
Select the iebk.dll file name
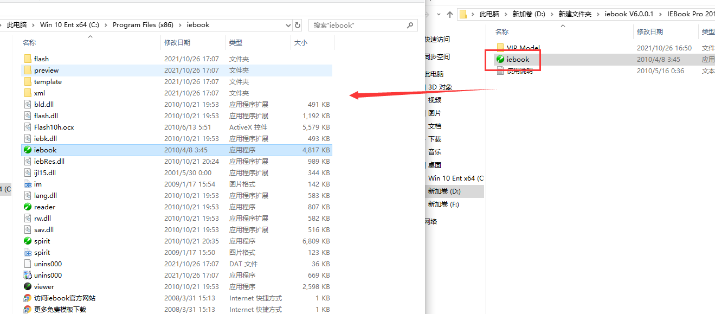(x=46, y=138)
